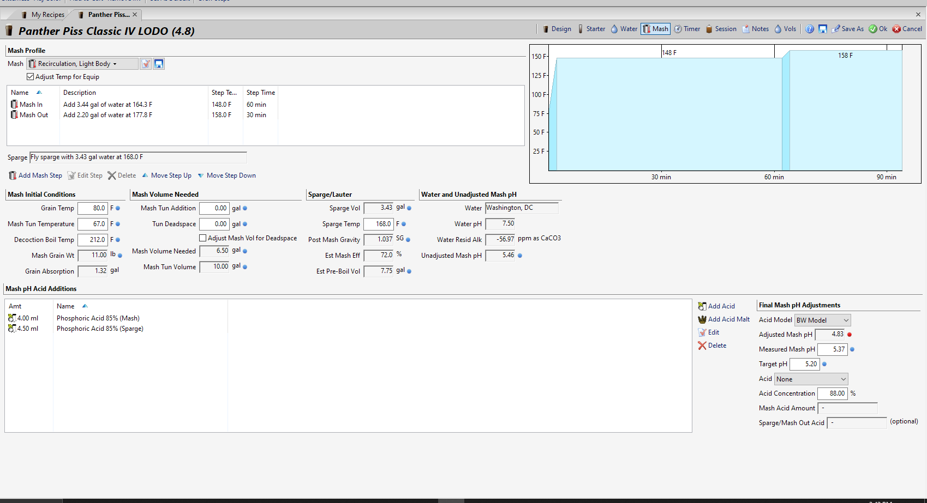The height and width of the screenshot is (503, 927).
Task: Click the Acid Concentration field
Action: (x=833, y=393)
